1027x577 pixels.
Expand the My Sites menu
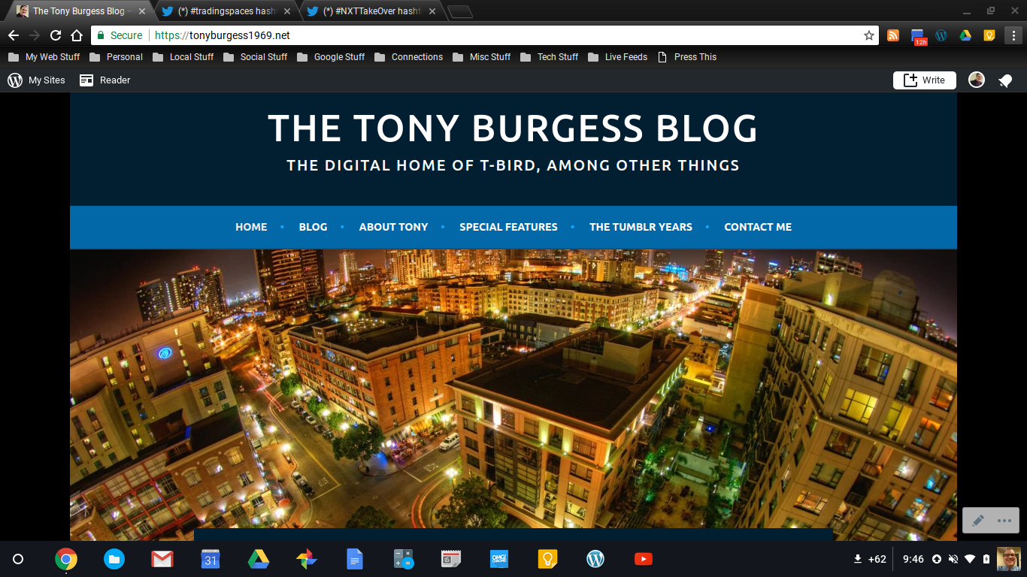(37, 80)
